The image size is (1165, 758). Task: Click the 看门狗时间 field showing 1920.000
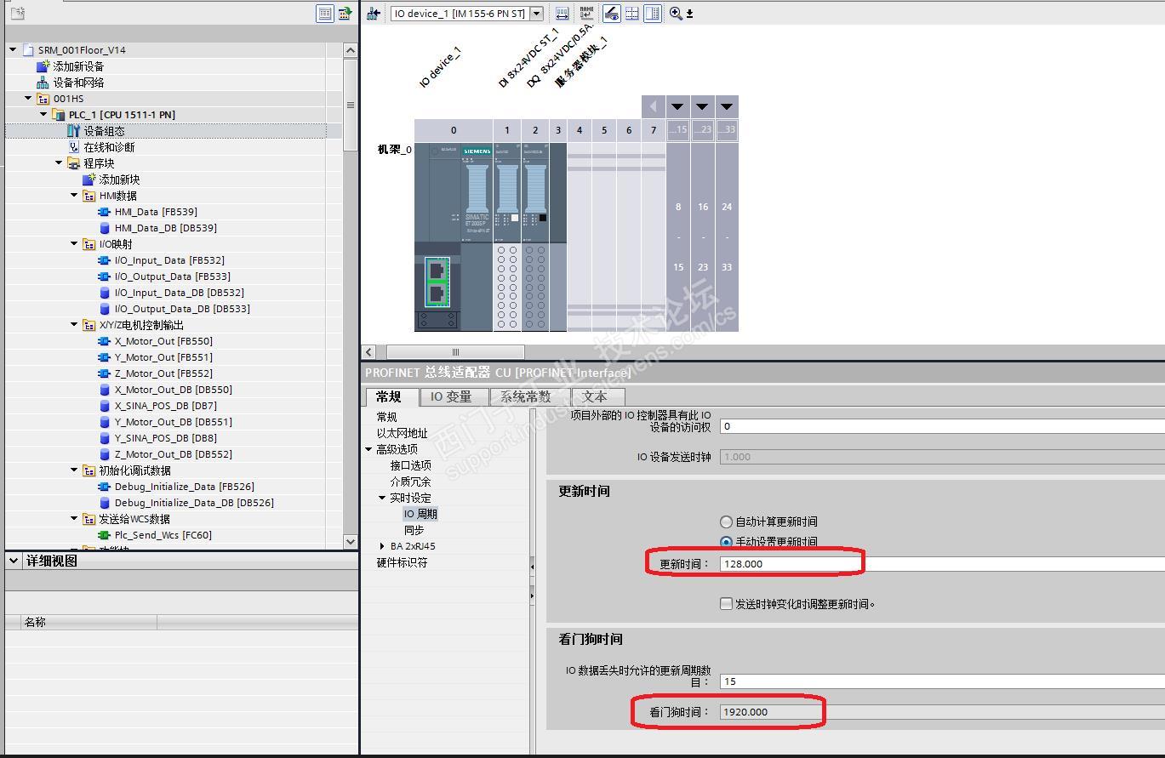942,712
